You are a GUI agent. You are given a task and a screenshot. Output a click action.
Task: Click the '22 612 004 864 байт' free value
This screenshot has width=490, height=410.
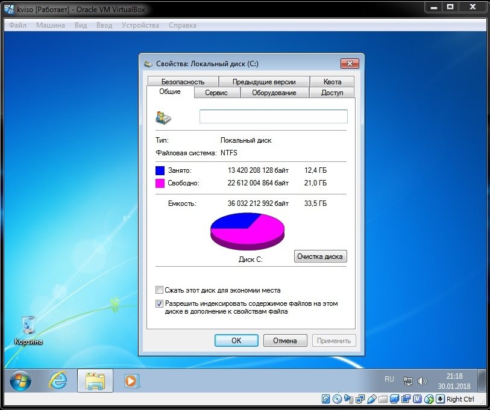(x=258, y=183)
